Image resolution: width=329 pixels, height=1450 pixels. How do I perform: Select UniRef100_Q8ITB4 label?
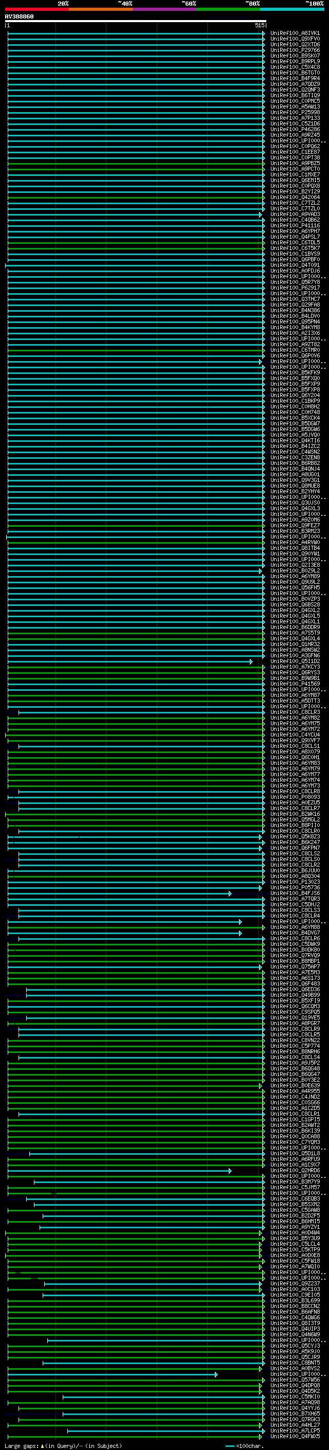pyautogui.click(x=295, y=548)
